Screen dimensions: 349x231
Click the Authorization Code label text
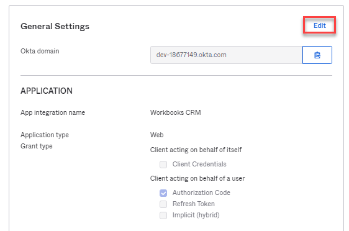click(201, 192)
